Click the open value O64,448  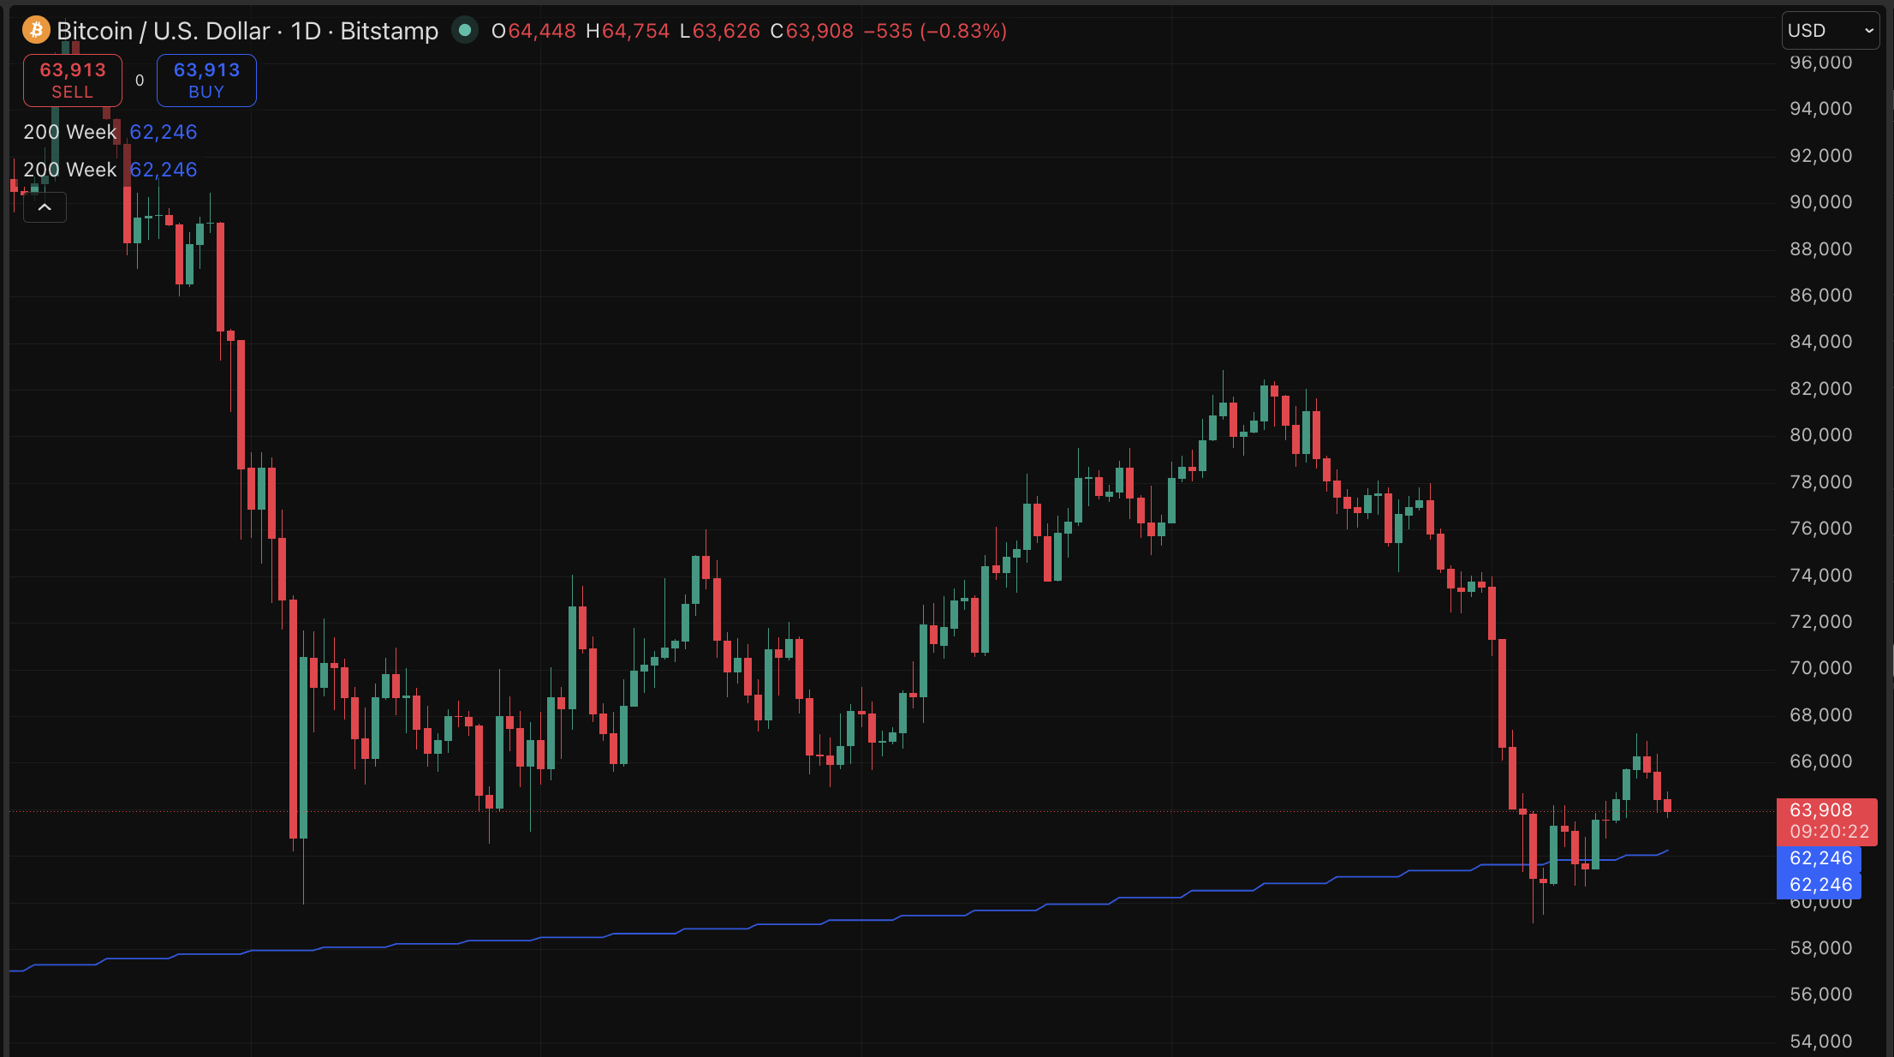533,31
